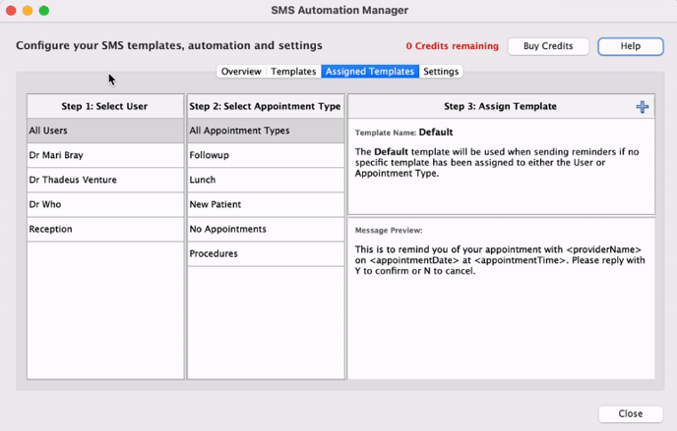
Task: Choose the Procedures appointment type
Action: [266, 253]
